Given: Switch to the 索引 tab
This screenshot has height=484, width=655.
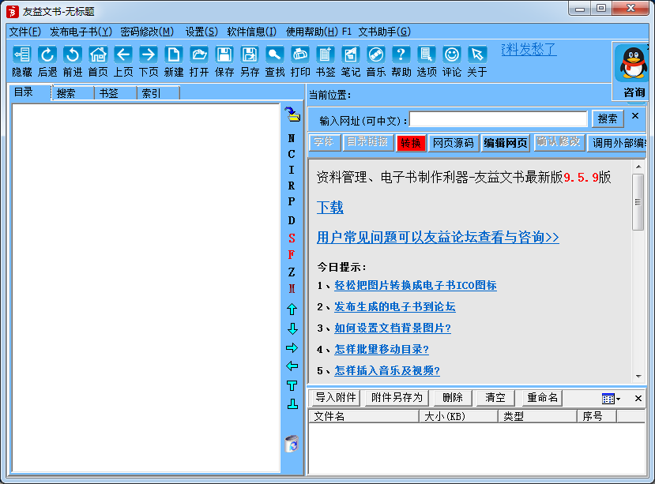Looking at the screenshot, I should click(x=158, y=93).
